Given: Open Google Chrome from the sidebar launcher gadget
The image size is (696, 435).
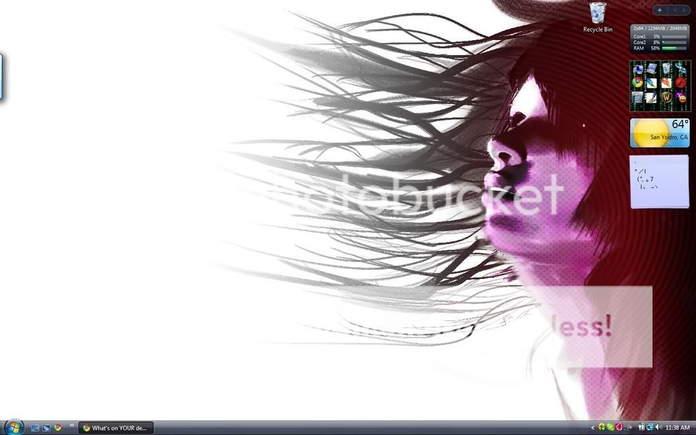Looking at the screenshot, I should click(x=638, y=82).
